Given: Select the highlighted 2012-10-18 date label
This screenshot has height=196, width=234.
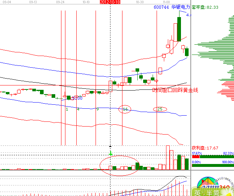Looking at the screenshot, I should click(110, 2).
